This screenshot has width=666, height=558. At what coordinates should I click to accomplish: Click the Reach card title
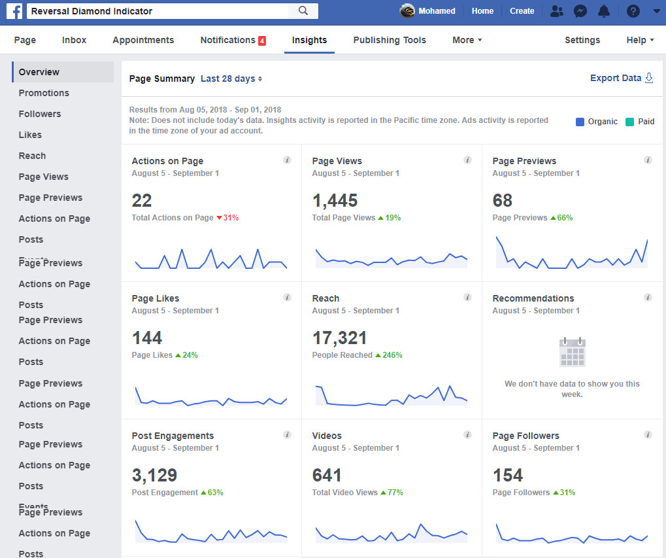[x=325, y=298]
